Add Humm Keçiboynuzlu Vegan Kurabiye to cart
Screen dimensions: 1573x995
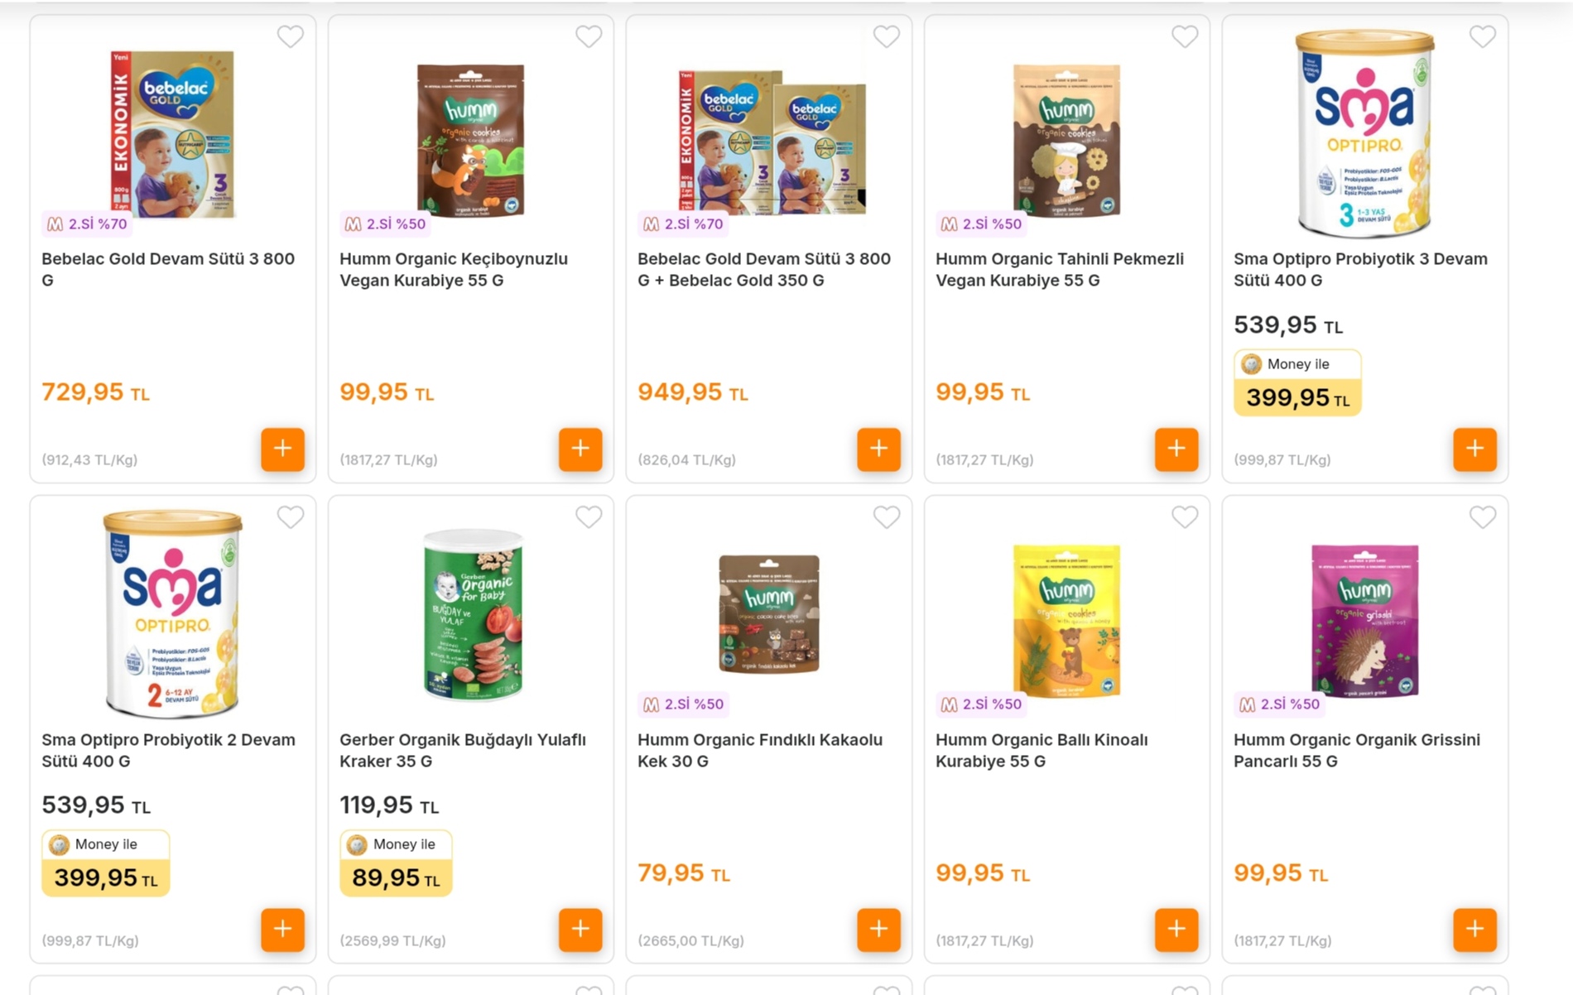click(x=580, y=449)
